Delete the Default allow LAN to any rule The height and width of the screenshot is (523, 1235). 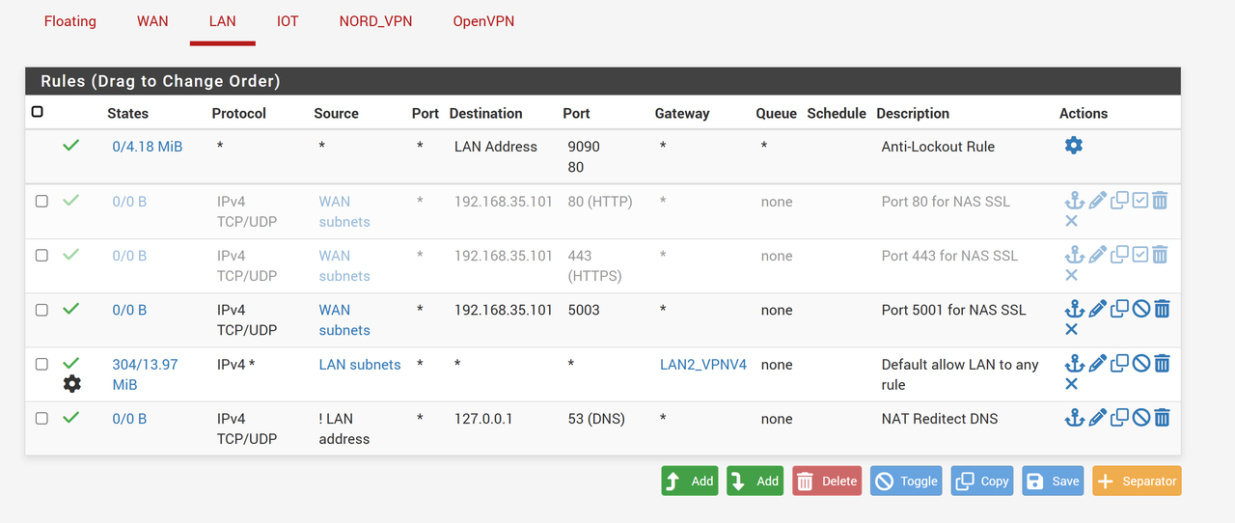point(1162,364)
